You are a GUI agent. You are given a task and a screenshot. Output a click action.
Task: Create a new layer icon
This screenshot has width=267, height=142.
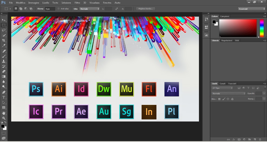click(255, 139)
